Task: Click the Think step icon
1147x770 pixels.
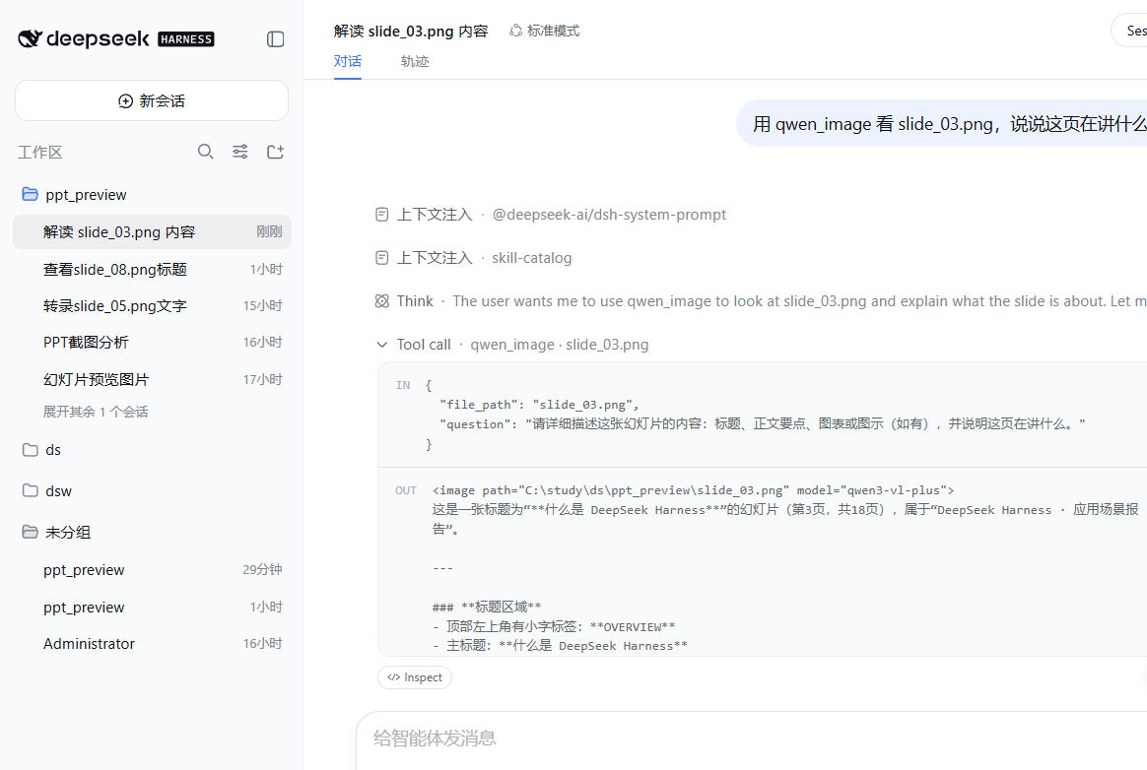Action: coord(382,300)
